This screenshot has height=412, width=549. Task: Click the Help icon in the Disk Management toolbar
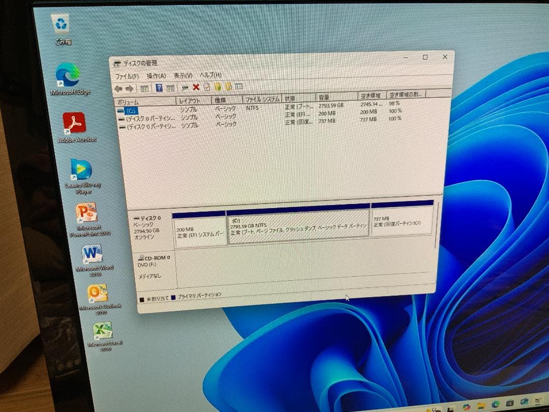point(160,87)
